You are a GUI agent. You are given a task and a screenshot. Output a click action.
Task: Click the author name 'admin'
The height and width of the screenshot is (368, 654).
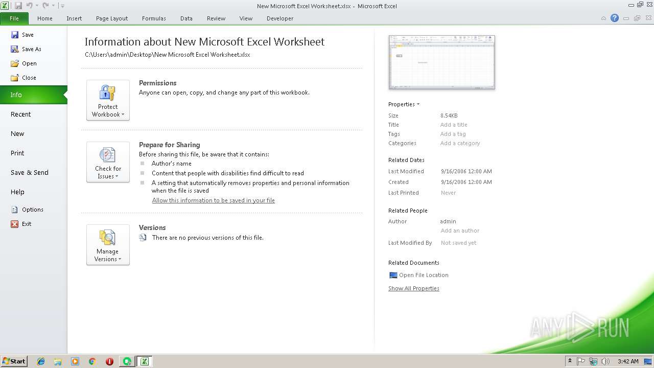[x=448, y=221]
